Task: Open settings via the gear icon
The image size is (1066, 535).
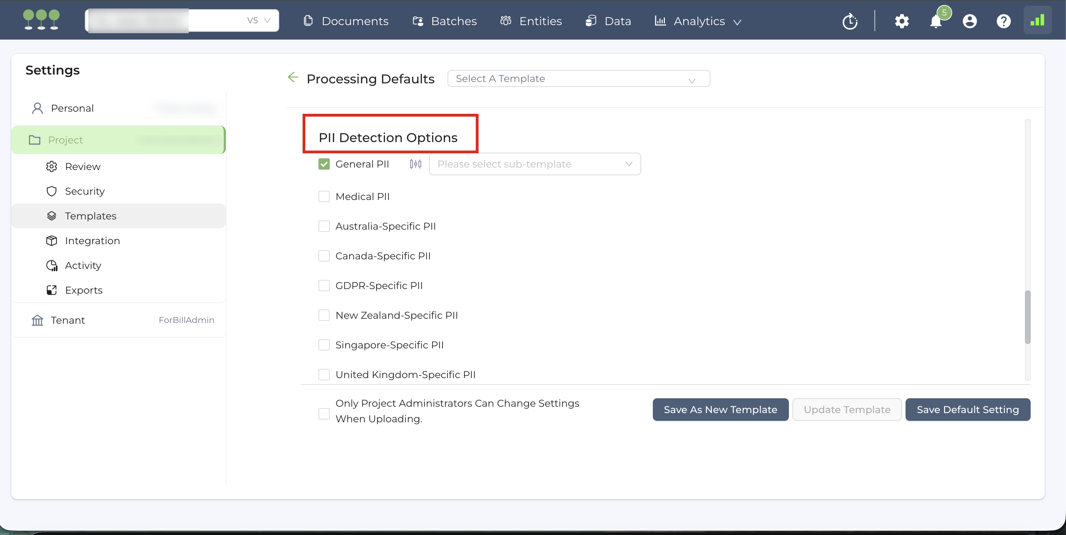Action: tap(902, 21)
